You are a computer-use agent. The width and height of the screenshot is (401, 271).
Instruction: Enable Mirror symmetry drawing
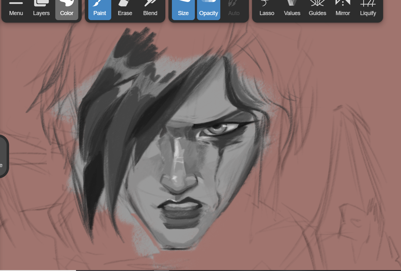tap(343, 9)
